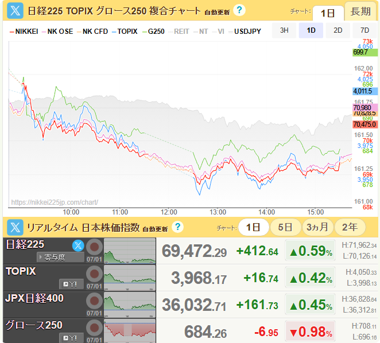Click the ▲0.42% change box

pyautogui.click(x=310, y=278)
